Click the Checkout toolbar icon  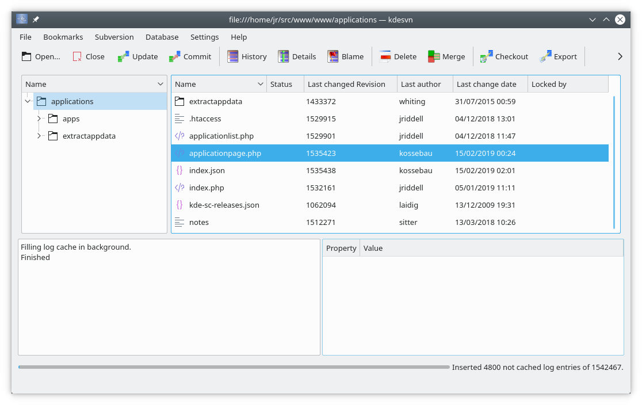(x=487, y=56)
